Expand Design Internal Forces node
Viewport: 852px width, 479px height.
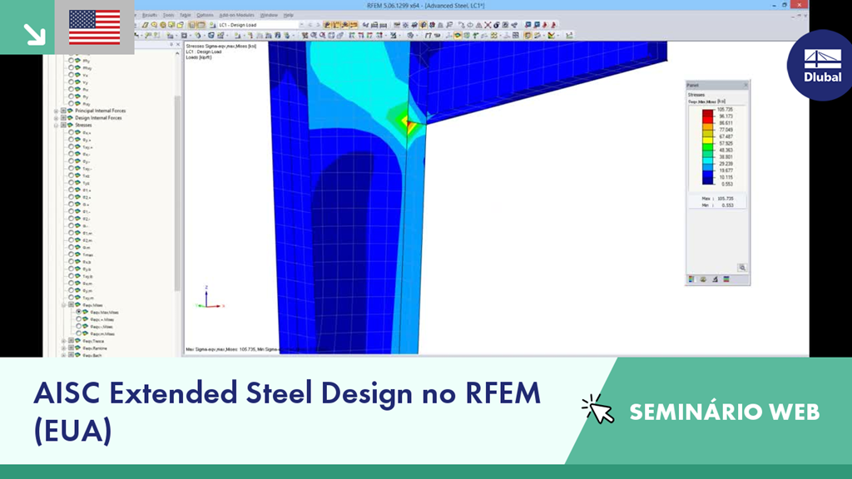pos(57,118)
